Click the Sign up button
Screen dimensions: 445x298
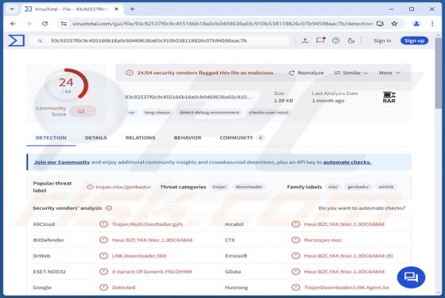coord(414,40)
